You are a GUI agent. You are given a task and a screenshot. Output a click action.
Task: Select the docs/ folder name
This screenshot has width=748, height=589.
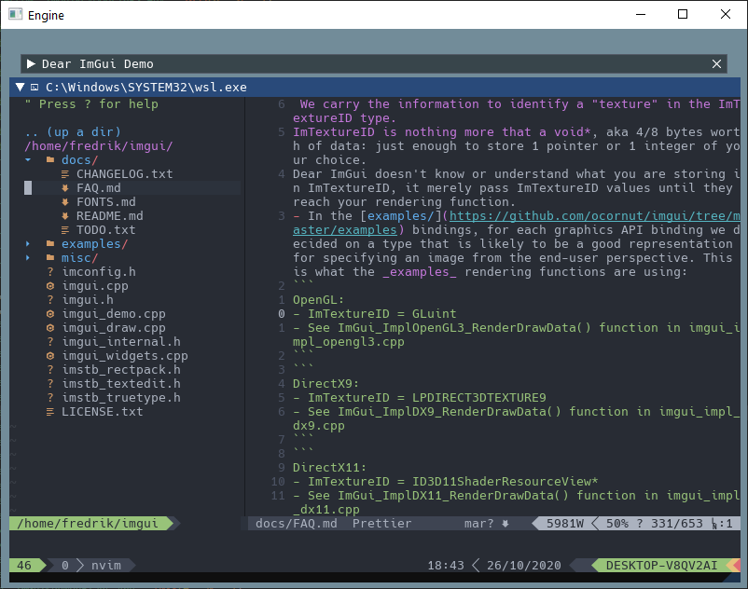[x=79, y=160]
